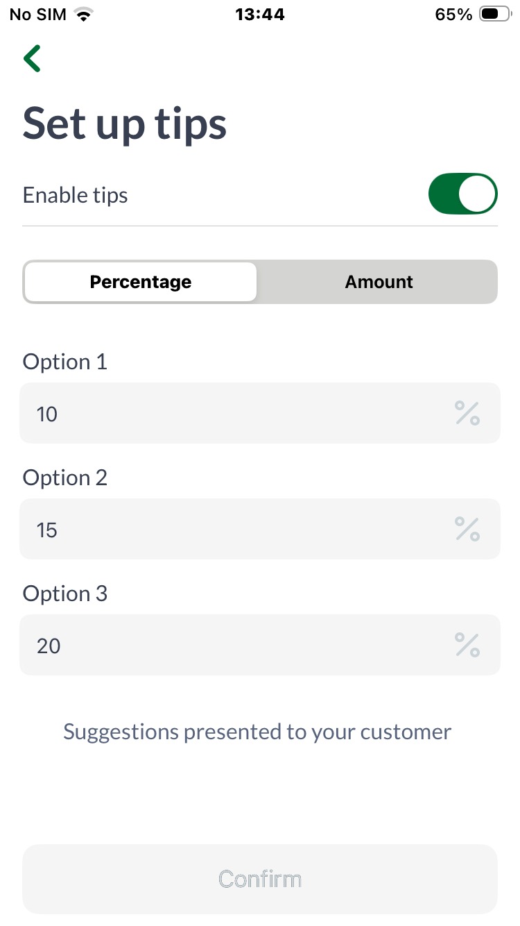Edit the Option 1 field showing 10
The image size is (520, 926).
pyautogui.click(x=236, y=414)
